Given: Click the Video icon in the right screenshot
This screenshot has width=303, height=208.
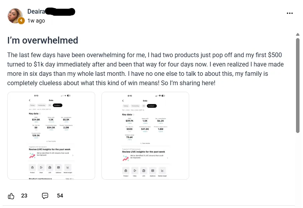Looking at the screenshot, I should (135, 170).
